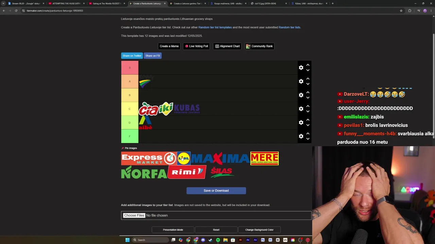
Task: Open Spotify from taskbar
Action: (x=218, y=240)
